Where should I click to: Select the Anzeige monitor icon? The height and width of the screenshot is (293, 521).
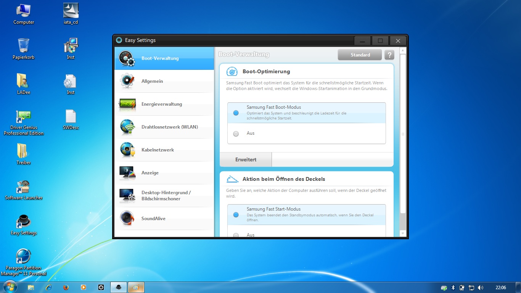tap(127, 173)
